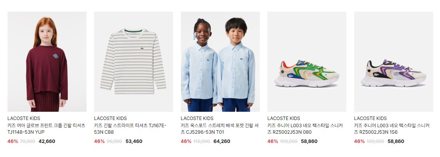Open the burgundy globe print t-shirt image
The height and width of the screenshot is (157, 440).
click(x=47, y=62)
